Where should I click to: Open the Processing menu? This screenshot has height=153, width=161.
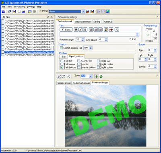pyautogui.click(x=19, y=7)
